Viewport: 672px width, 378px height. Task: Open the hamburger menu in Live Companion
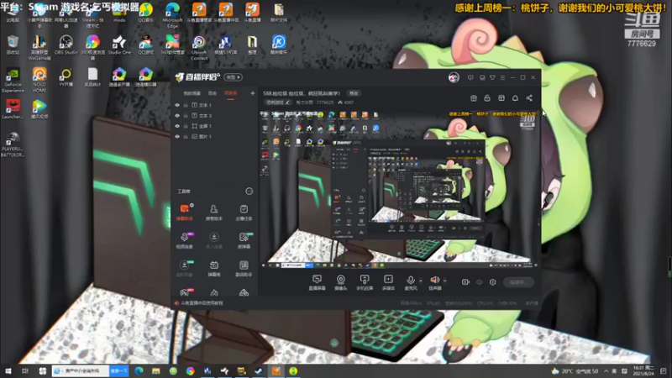(502, 77)
